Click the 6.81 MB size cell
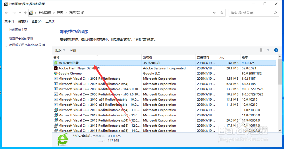Viewport: 284px width, 149px height. (x=232, y=84)
